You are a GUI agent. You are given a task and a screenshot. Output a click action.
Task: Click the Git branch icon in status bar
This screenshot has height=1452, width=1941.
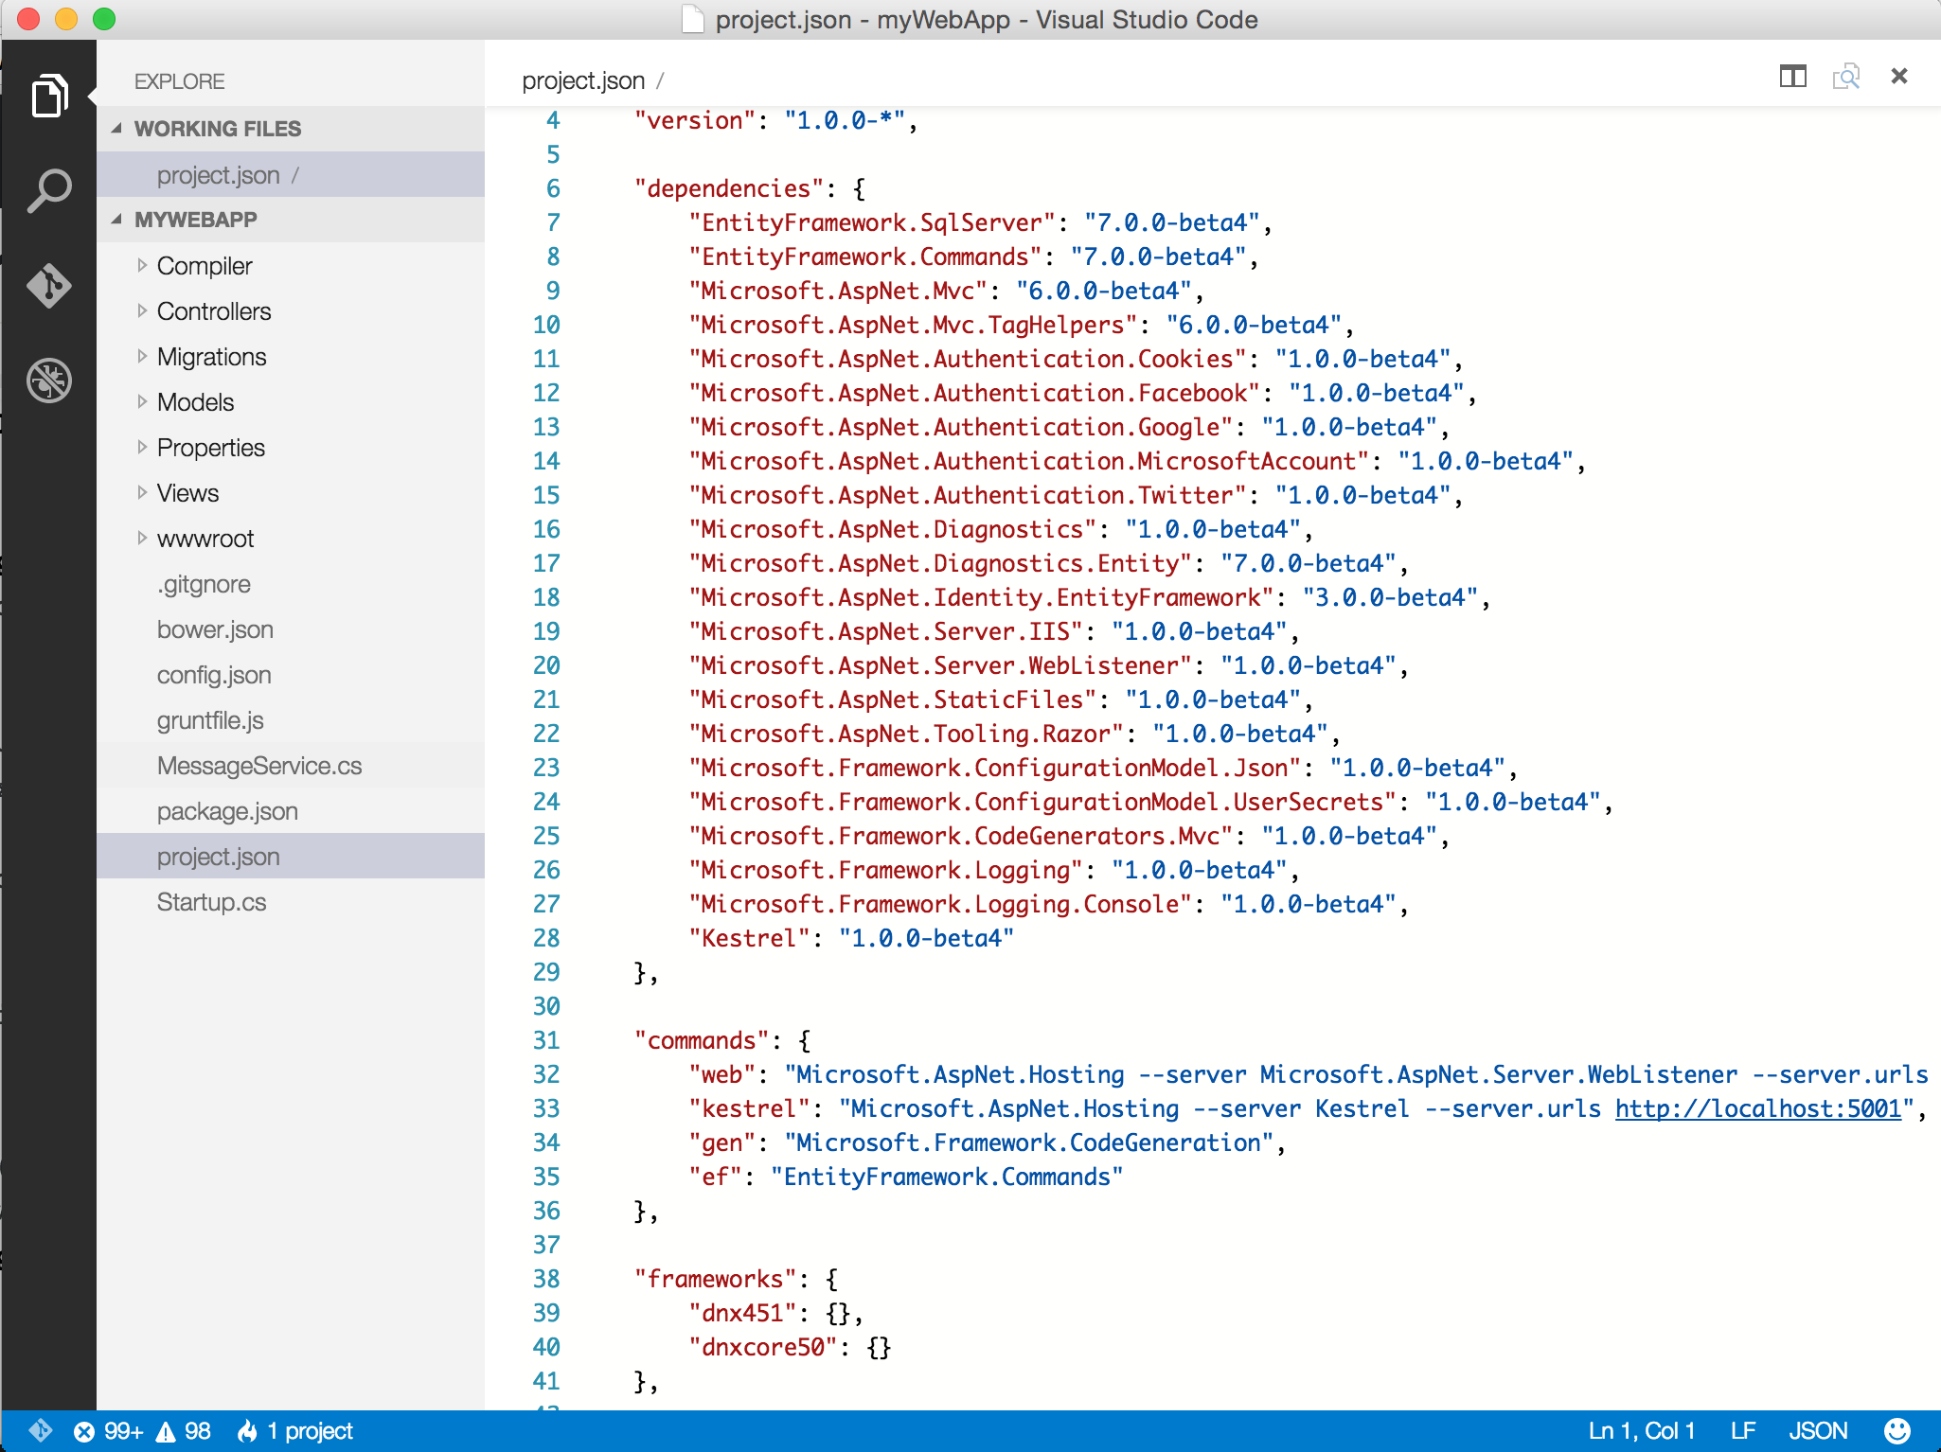tap(40, 1430)
